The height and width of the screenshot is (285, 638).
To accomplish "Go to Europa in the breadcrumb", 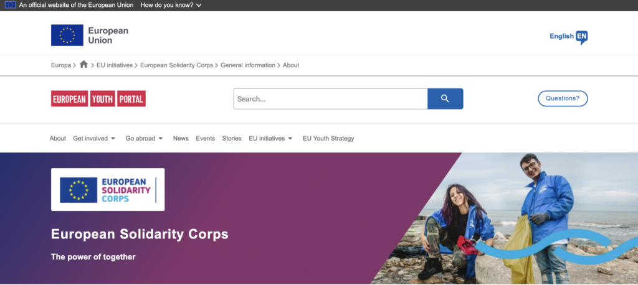I will coord(61,65).
